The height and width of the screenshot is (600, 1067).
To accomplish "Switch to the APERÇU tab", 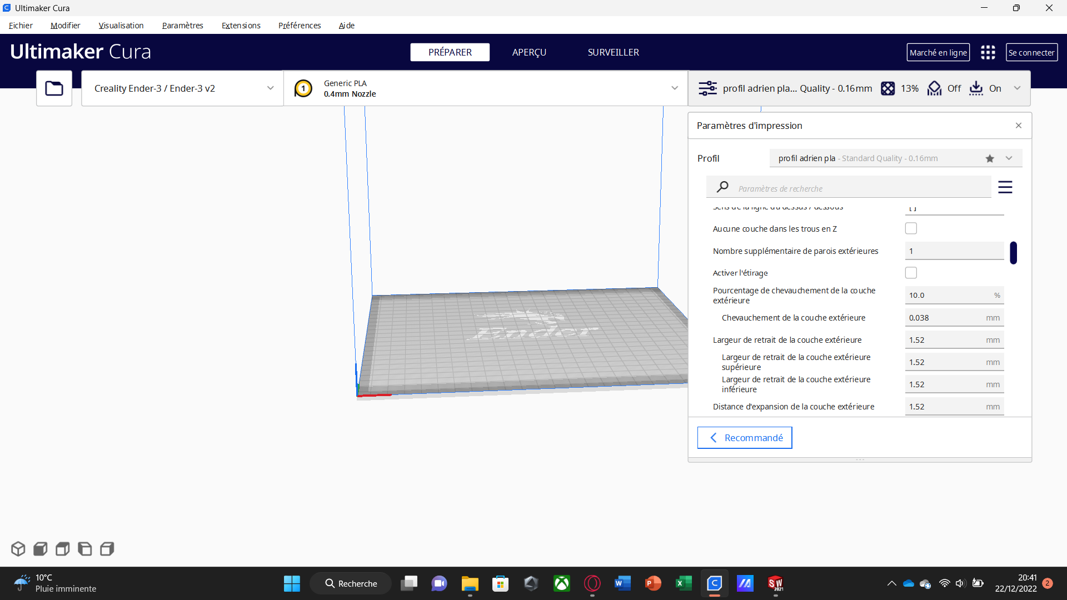I will pos(528,52).
